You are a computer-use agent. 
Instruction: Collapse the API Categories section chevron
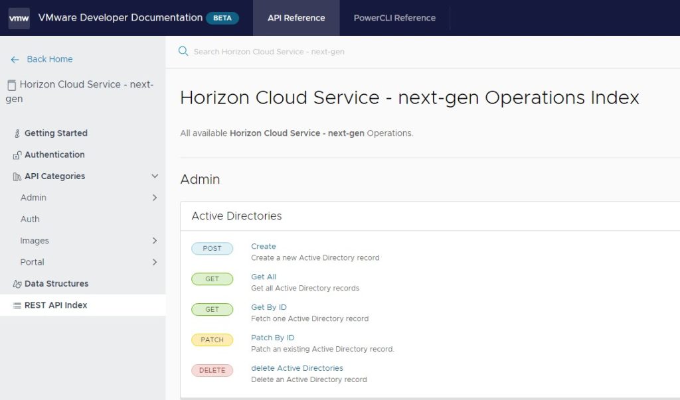(155, 176)
